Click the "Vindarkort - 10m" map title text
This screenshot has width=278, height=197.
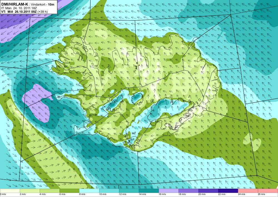[43, 4]
